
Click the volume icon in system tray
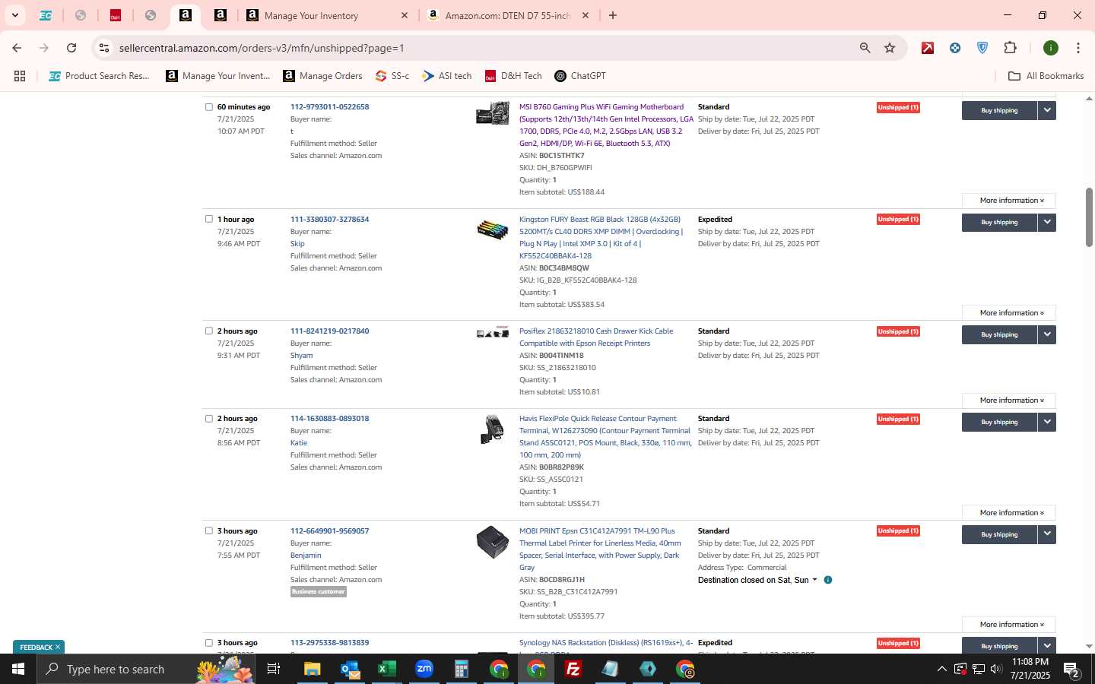996,669
